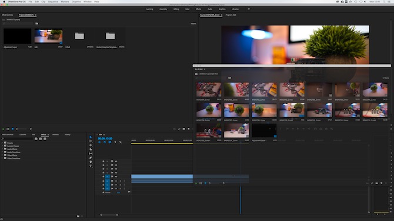
Task: Toggle lock on the V1 track
Action: 103,176
